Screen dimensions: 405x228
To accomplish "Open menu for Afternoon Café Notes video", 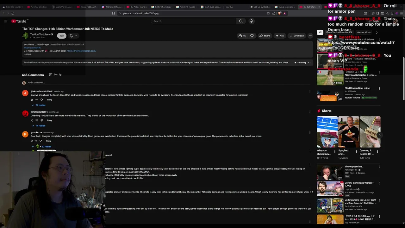I will [x=379, y=72].
